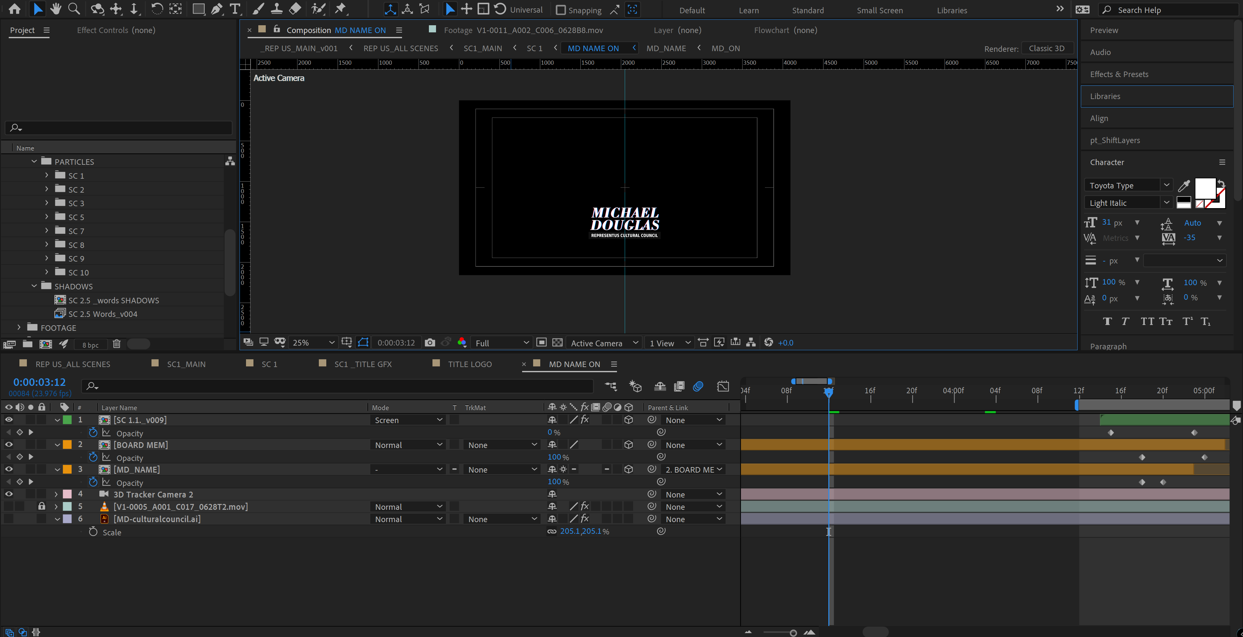Click the Region of Interest icon
The height and width of the screenshot is (637, 1243).
pyautogui.click(x=542, y=343)
